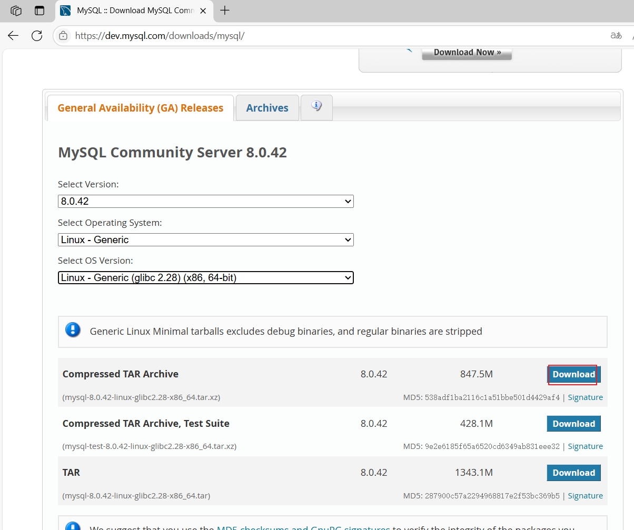Viewport: 634px width, 530px height.
Task: Click the address bar URL dev.mysql.com
Action: 160,36
